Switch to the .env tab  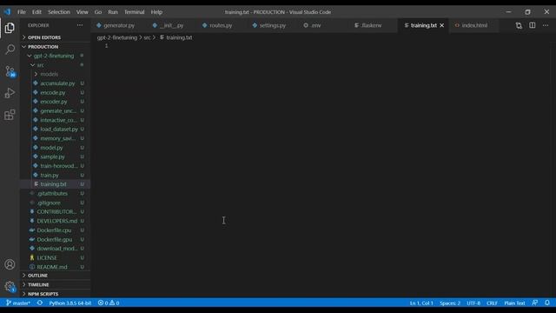click(315, 25)
